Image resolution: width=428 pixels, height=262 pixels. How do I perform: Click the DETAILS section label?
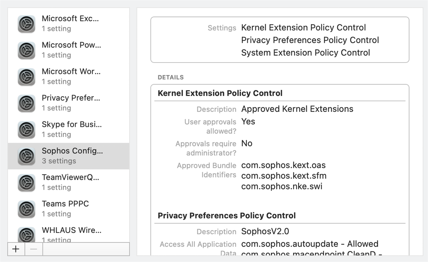coord(171,77)
